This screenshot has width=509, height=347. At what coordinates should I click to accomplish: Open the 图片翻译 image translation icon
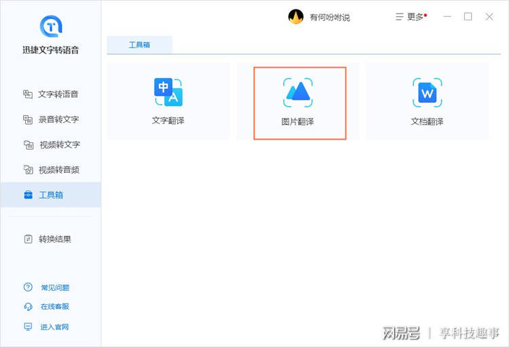(298, 93)
